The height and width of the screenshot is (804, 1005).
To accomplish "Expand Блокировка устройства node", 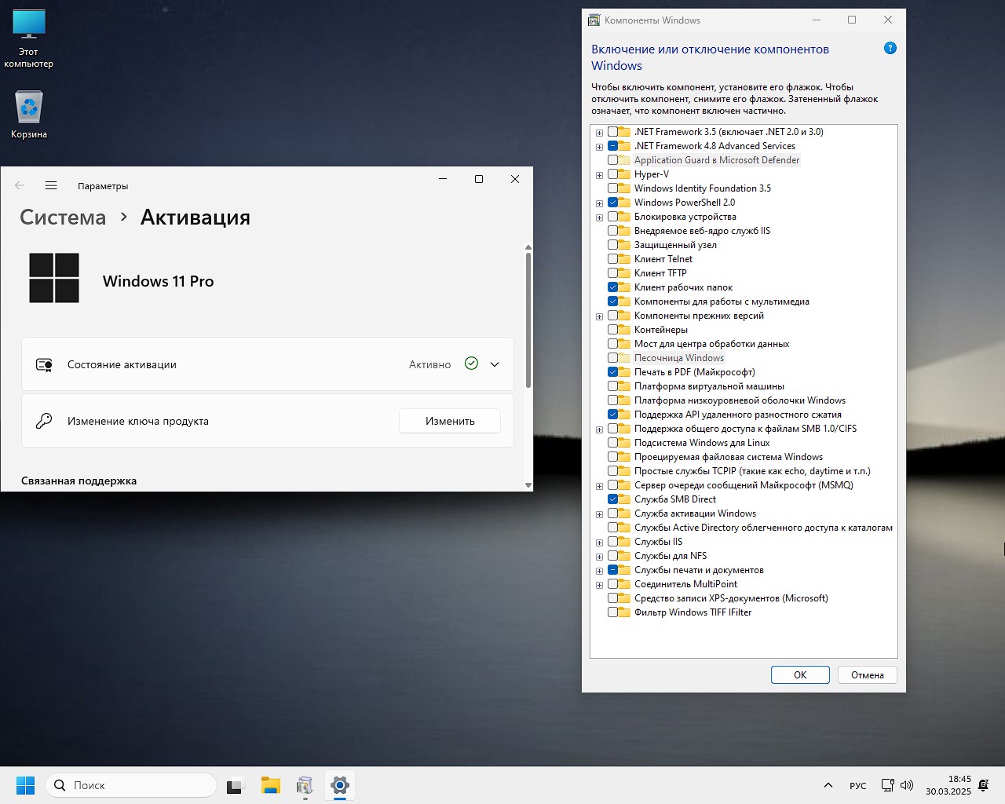I will pos(599,217).
